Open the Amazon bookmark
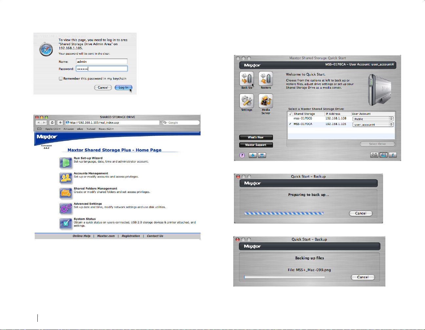 [x=68, y=129]
